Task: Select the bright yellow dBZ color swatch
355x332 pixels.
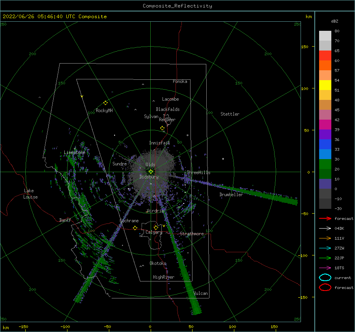Action: [325, 85]
